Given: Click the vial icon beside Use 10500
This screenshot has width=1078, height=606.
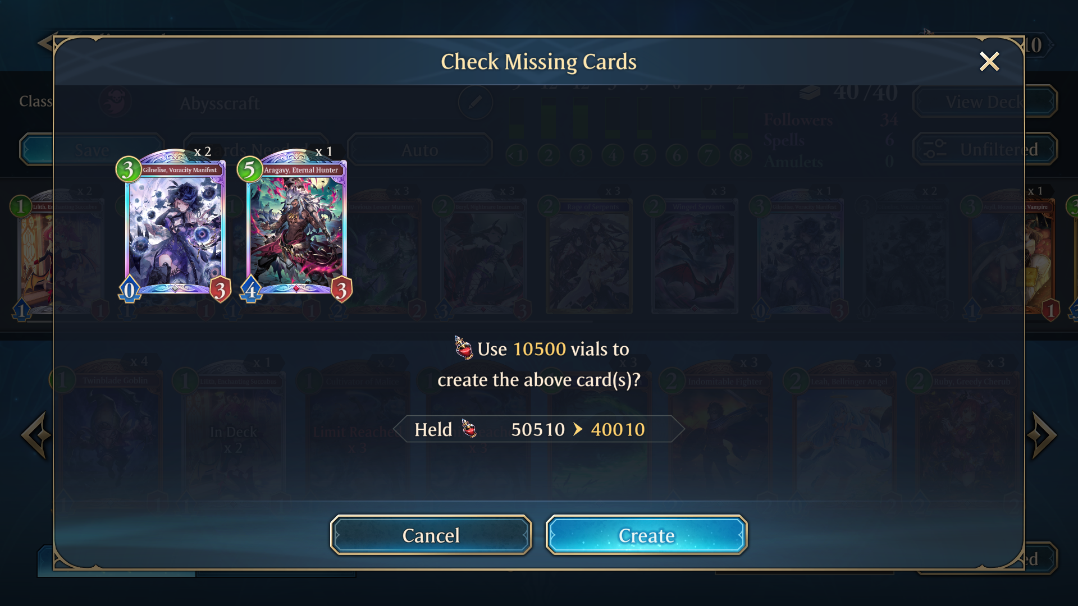Looking at the screenshot, I should [x=463, y=348].
